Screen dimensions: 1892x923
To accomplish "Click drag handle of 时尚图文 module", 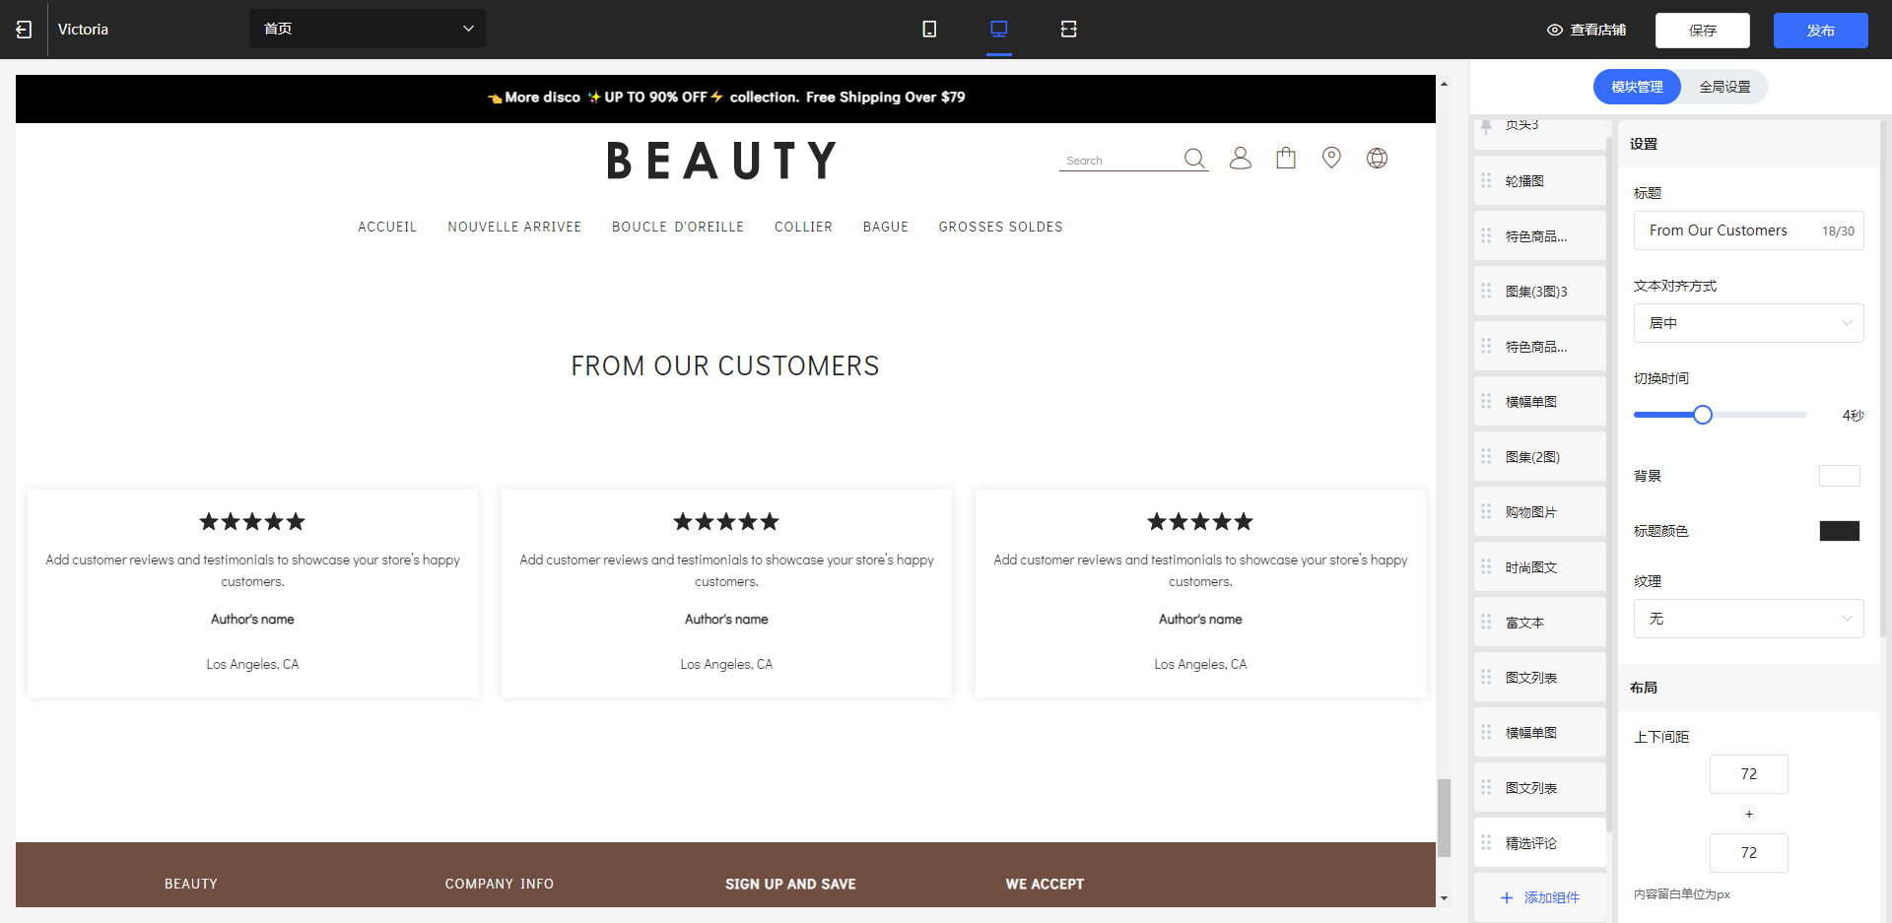I will point(1486,567).
